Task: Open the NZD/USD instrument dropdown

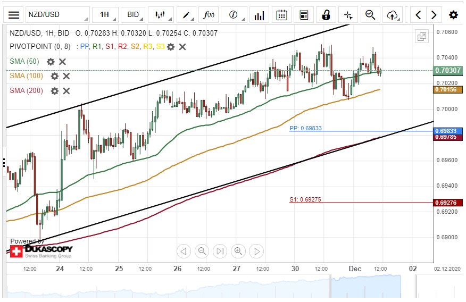Action: [x=56, y=15]
